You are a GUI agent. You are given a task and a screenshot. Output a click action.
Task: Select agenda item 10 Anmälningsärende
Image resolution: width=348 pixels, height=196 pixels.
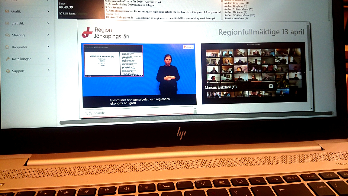click(x=160, y=18)
